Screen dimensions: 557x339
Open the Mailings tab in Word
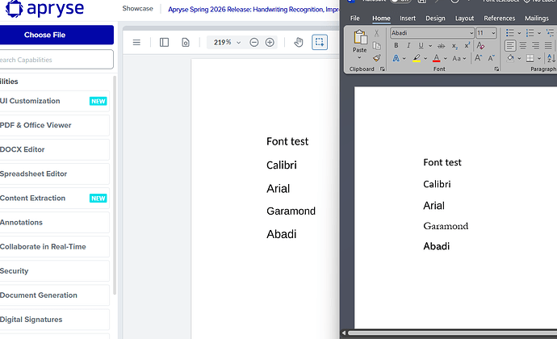(536, 19)
